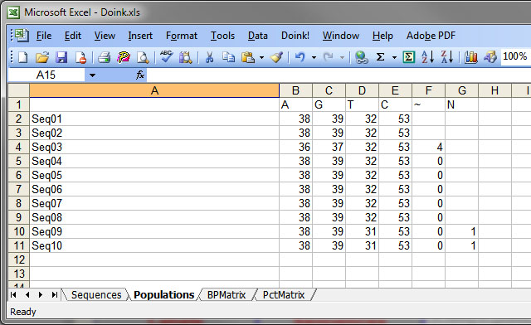
Task: Open the Tools menu
Action: pos(222,36)
